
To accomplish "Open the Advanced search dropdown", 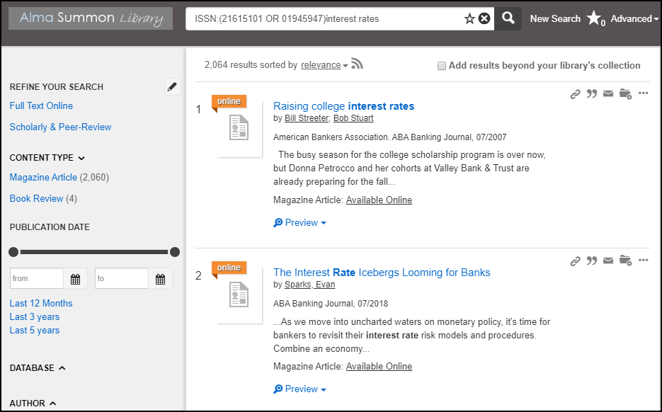I will [x=634, y=18].
